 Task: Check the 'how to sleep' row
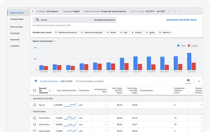pos(34,131)
